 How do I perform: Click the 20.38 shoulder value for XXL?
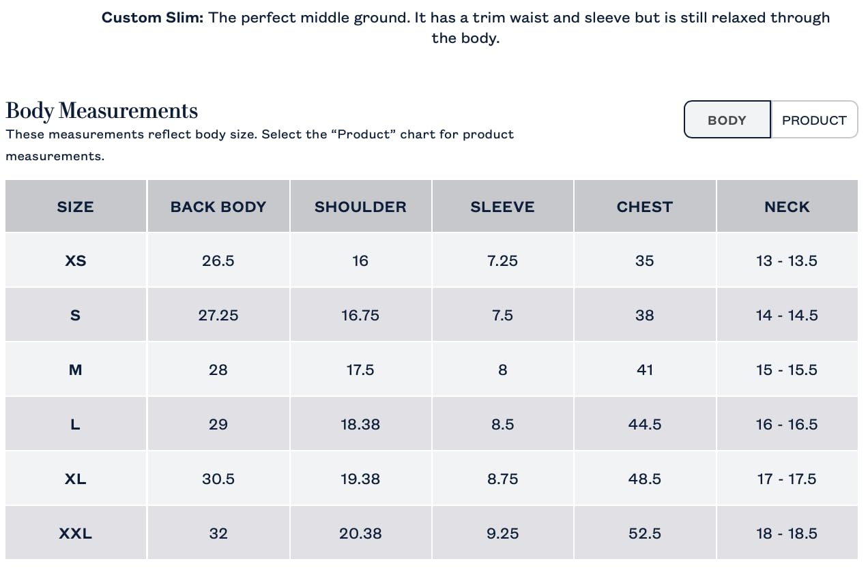click(x=360, y=533)
